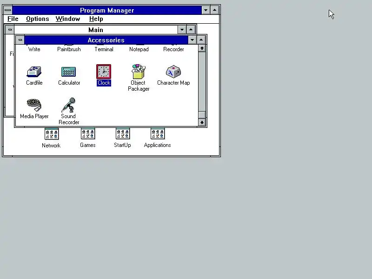Select the Clock program icon
The image size is (372, 279).
[x=104, y=72]
